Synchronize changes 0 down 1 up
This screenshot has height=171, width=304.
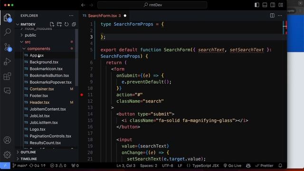(38, 166)
